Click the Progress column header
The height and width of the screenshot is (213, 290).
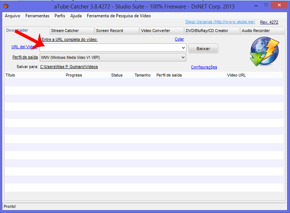88,75
